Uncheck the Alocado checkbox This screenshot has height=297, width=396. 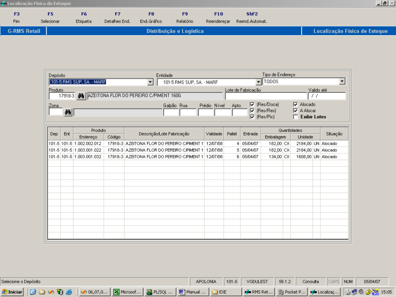(x=296, y=104)
